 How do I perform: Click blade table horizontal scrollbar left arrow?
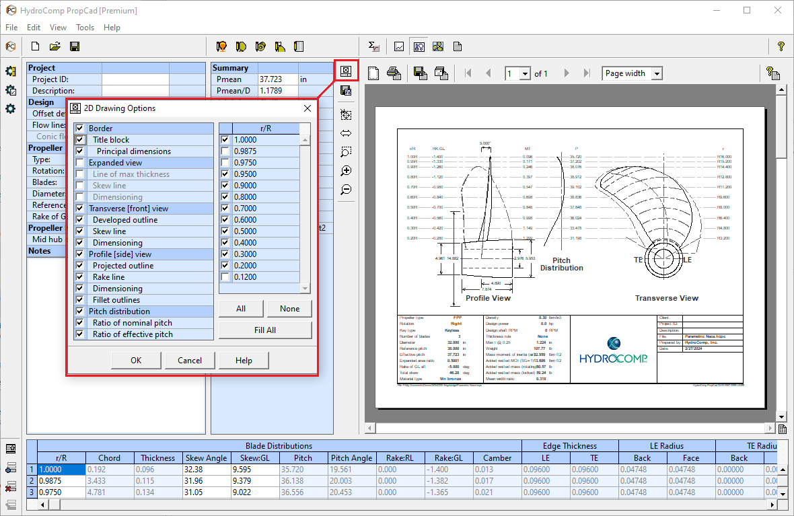pyautogui.click(x=43, y=505)
